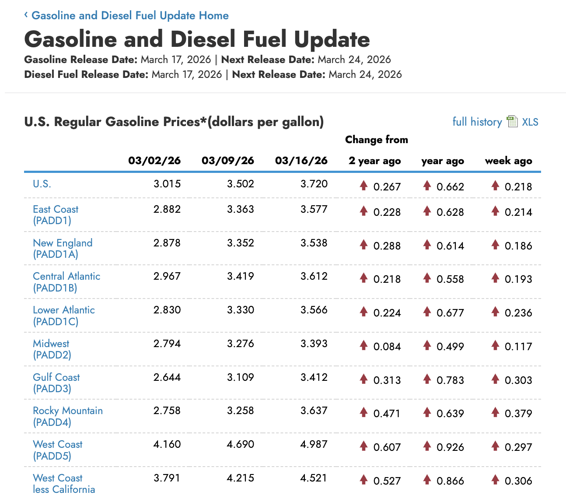Click the up arrow beside New England week-ago change
The height and width of the screenshot is (499, 566).
click(495, 245)
